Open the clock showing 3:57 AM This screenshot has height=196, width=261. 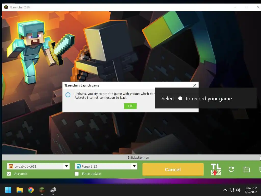(251, 190)
